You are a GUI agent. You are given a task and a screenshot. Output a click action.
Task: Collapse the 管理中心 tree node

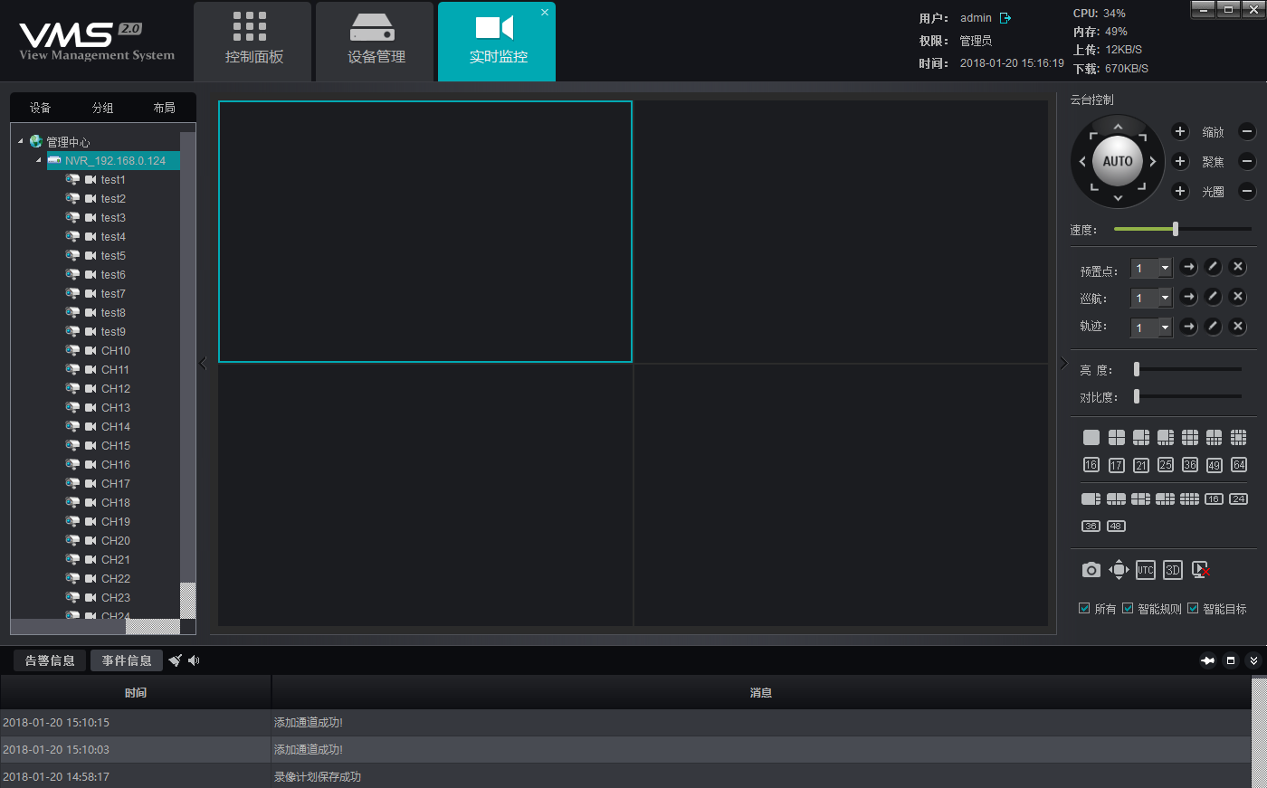pos(21,141)
